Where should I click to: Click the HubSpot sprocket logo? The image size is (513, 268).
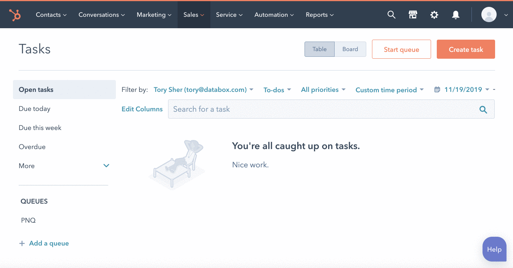pos(15,14)
